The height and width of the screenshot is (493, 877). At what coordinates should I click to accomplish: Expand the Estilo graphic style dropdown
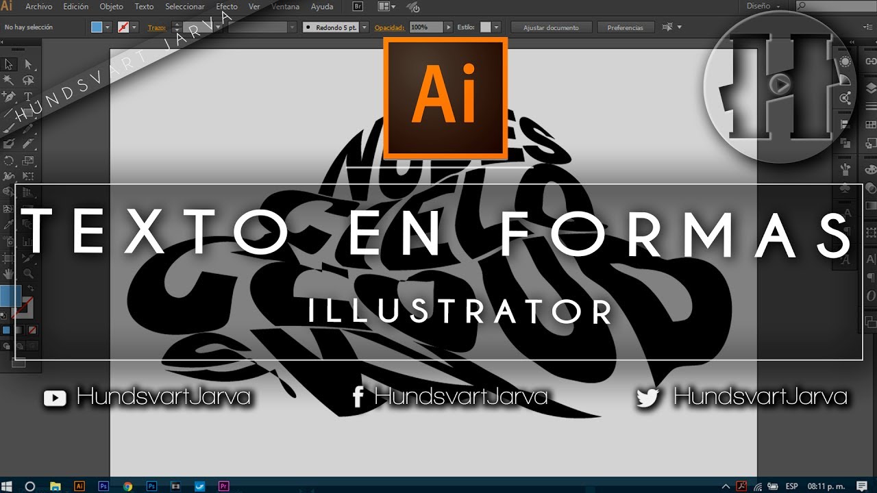(x=496, y=27)
